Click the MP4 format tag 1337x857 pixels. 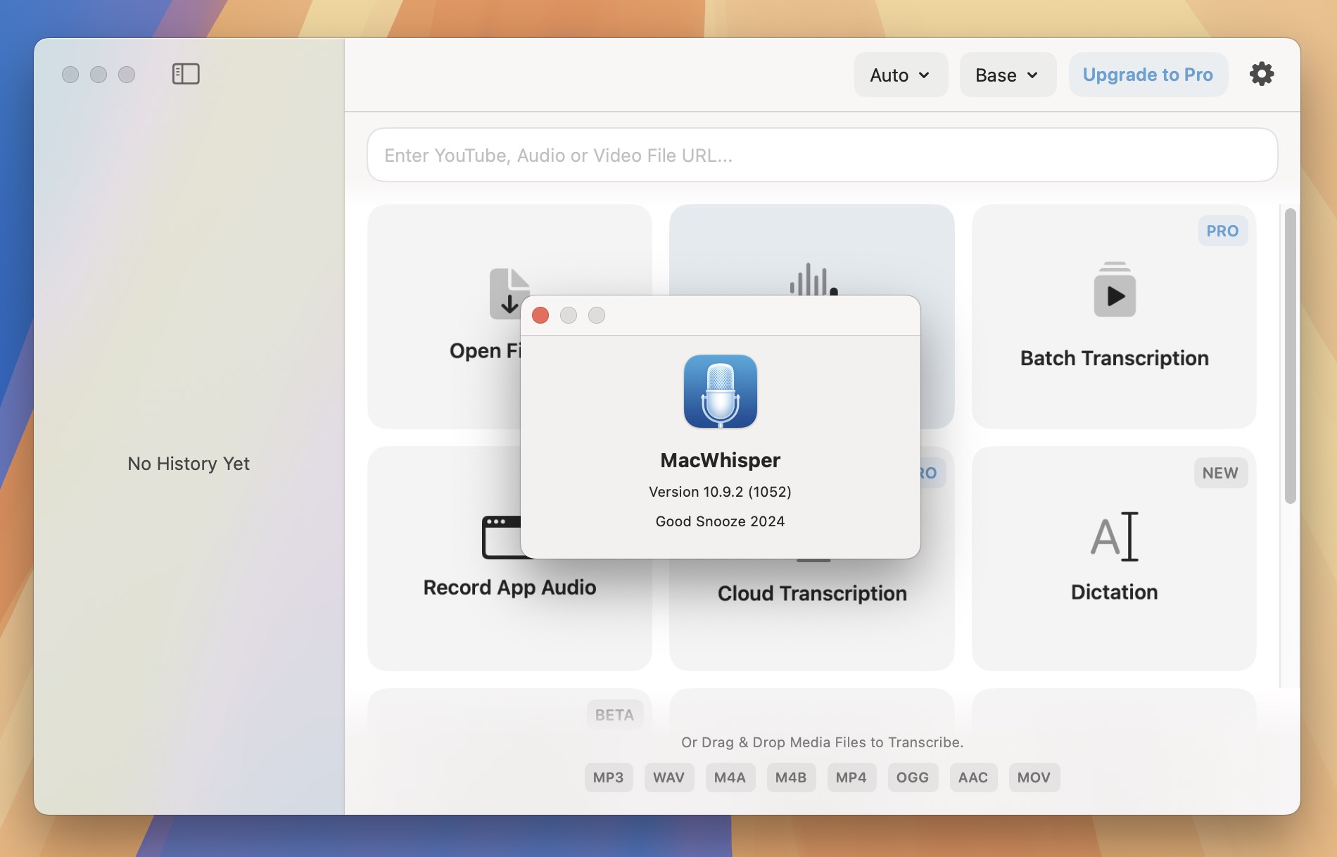click(x=851, y=777)
